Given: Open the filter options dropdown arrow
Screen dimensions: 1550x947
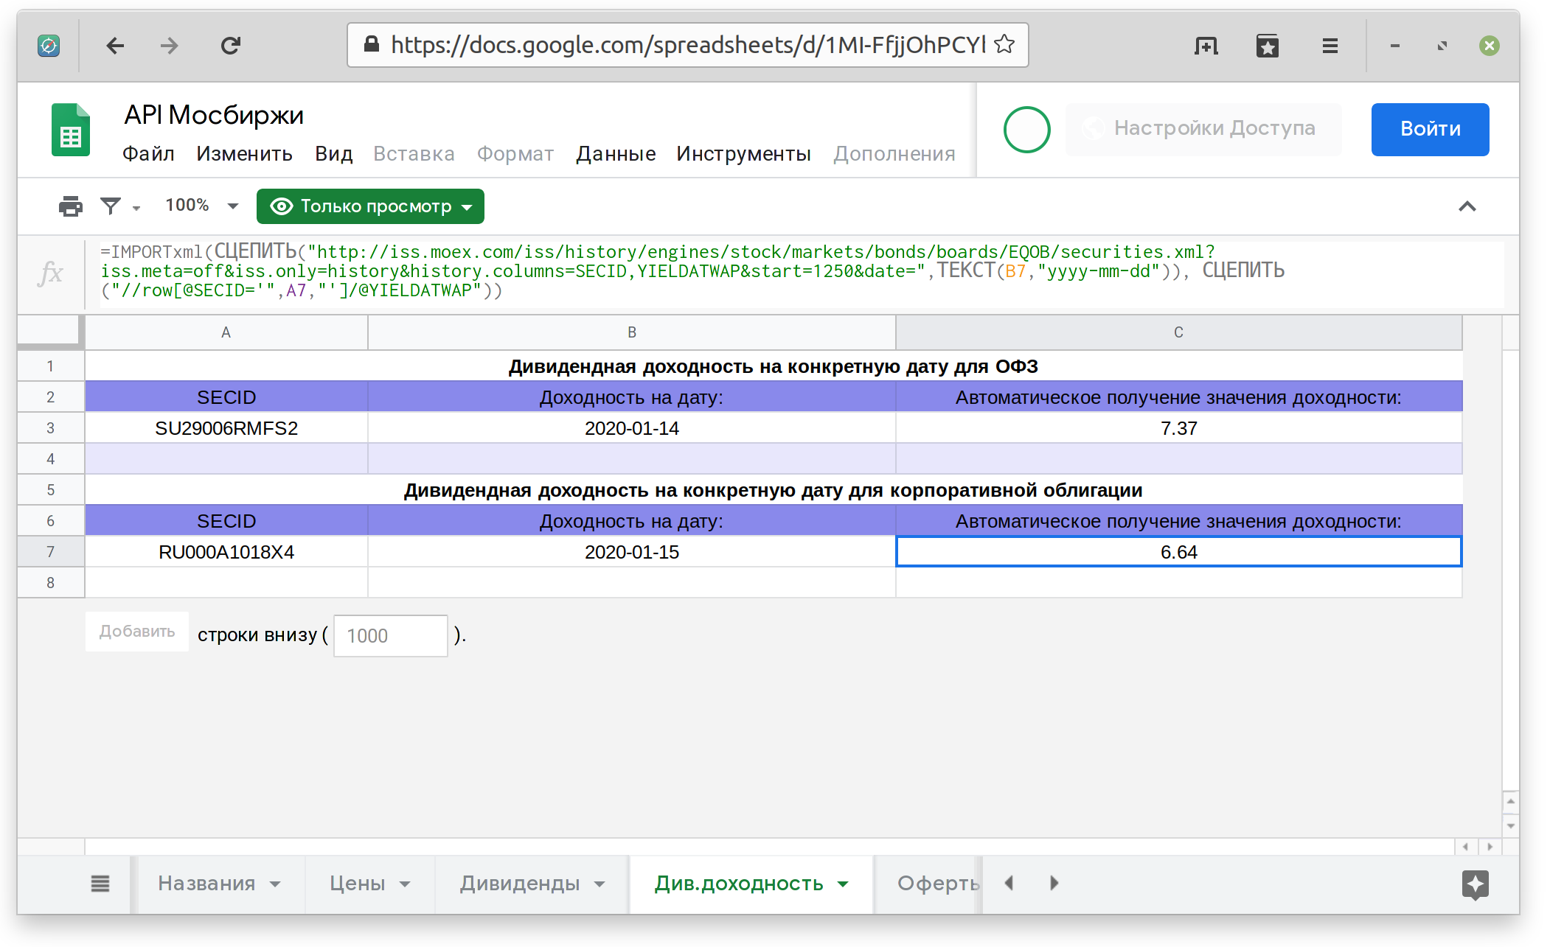Looking at the screenshot, I should [136, 208].
